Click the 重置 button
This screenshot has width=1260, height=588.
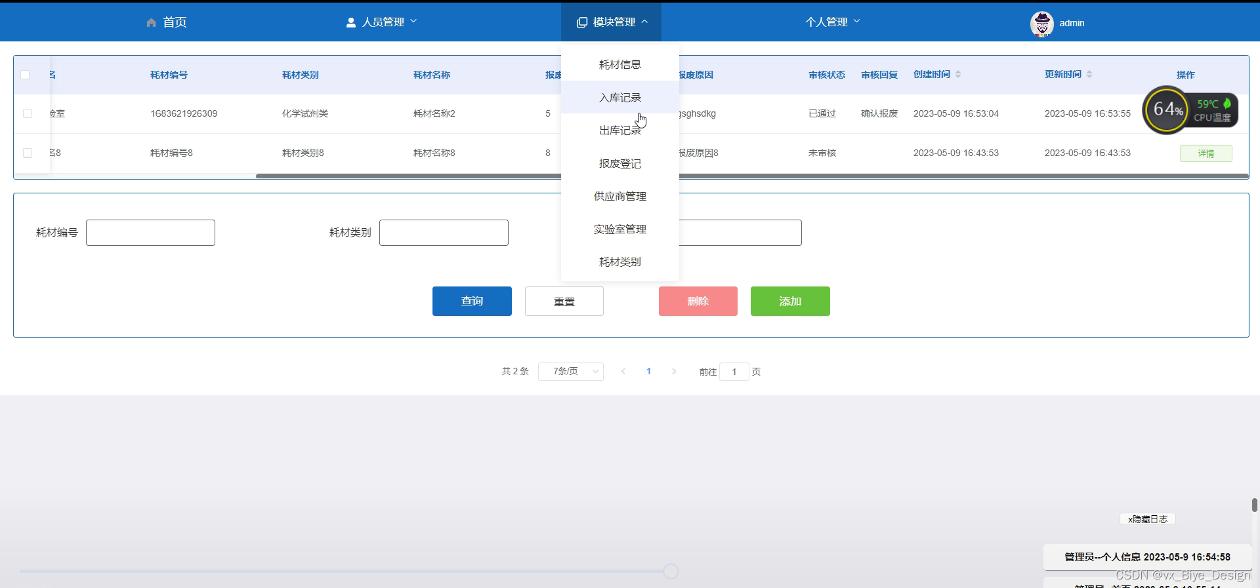tap(564, 301)
